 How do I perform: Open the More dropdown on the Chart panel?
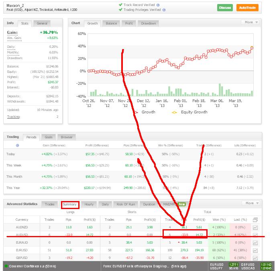(251, 22)
